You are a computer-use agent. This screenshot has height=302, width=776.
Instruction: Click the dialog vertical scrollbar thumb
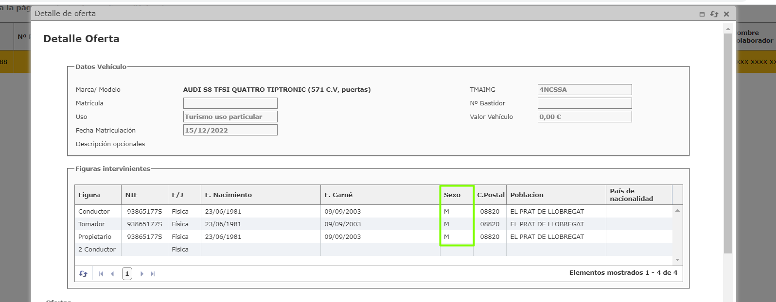pos(728,143)
